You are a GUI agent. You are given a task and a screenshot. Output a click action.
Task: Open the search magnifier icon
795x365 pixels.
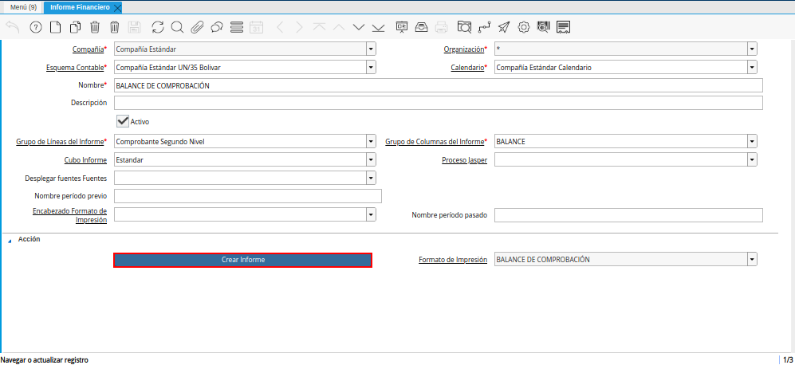point(177,27)
